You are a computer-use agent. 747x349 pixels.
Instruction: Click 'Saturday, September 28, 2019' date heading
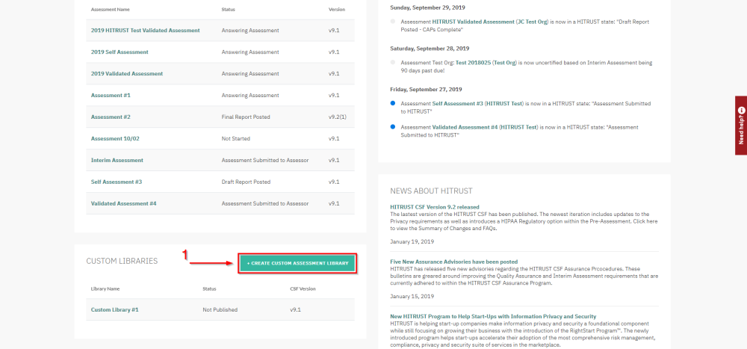click(430, 49)
